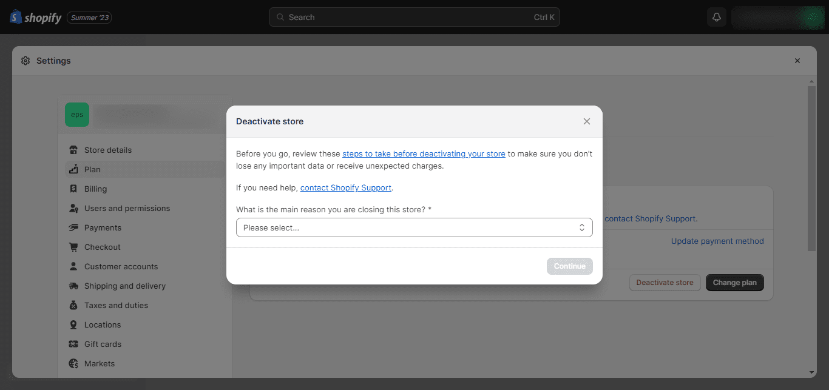
Task: Open the steps before deactivating link
Action: (x=424, y=153)
